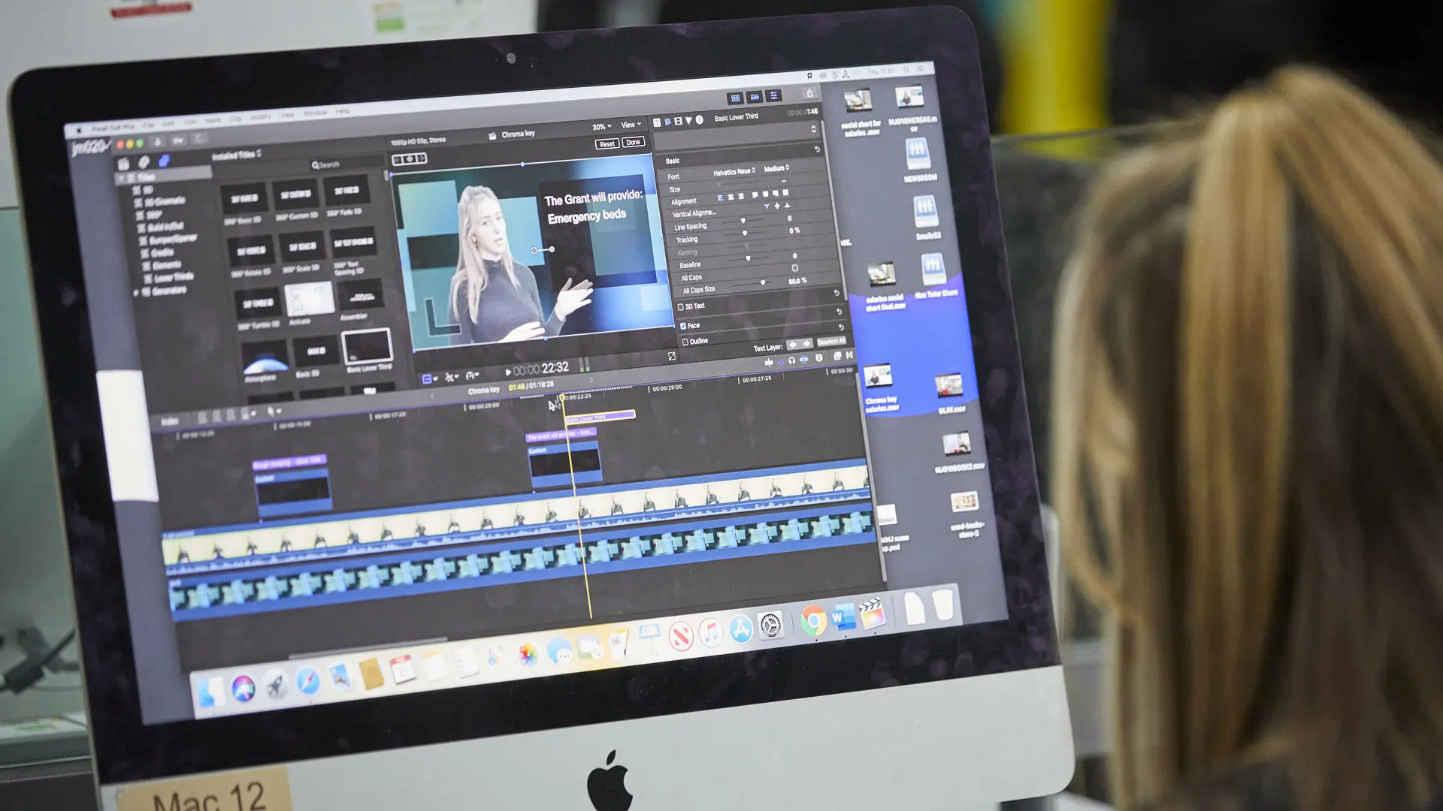
Task: Open the viewer View dropdown
Action: 631,125
